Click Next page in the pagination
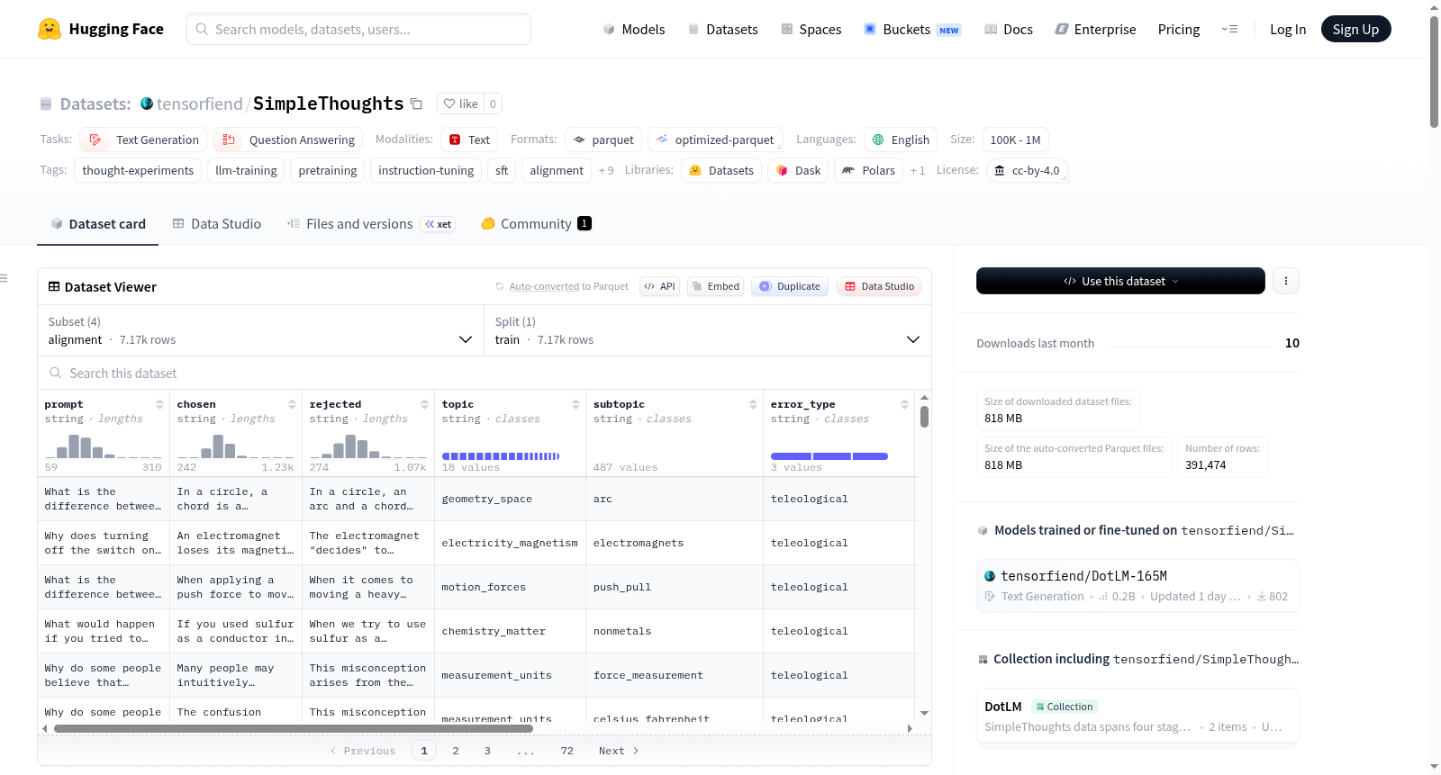 [x=619, y=751]
